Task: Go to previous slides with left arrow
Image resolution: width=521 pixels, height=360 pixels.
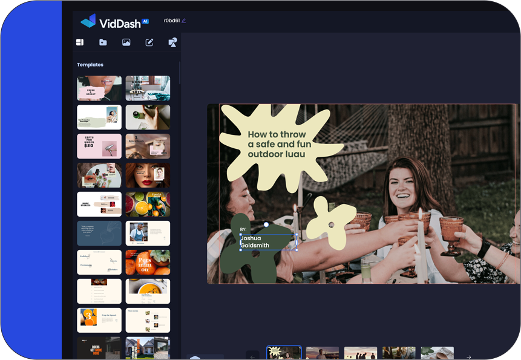Action: [253, 356]
